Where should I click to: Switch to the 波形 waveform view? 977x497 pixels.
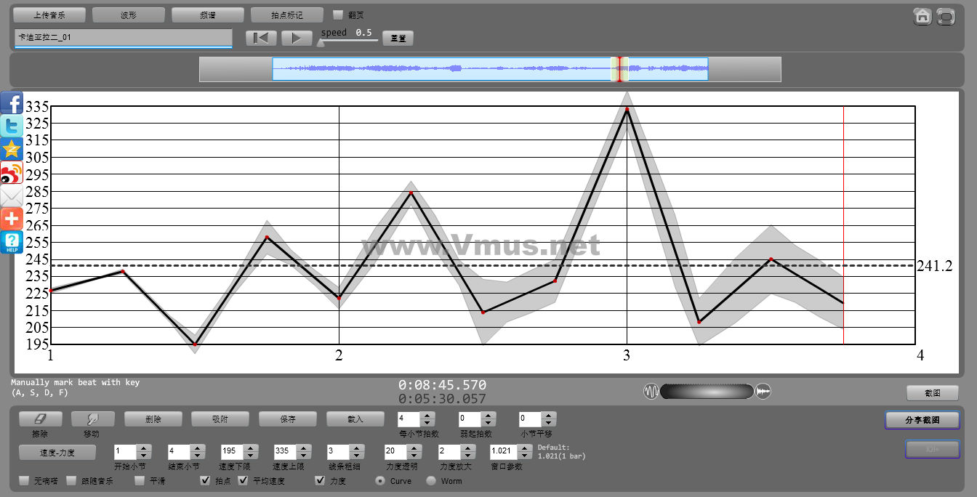[x=129, y=15]
